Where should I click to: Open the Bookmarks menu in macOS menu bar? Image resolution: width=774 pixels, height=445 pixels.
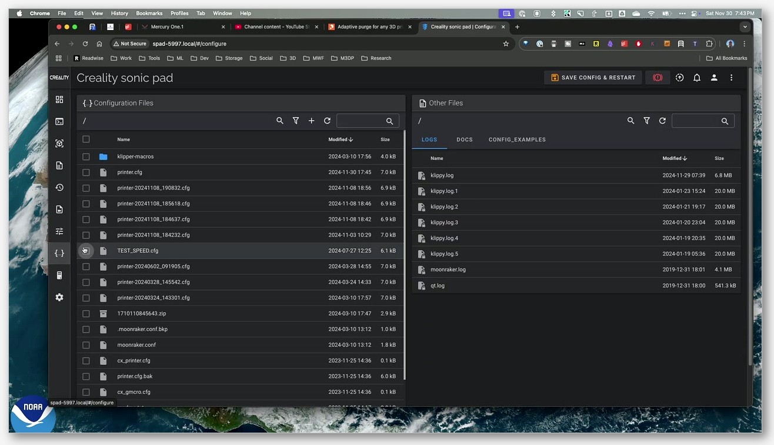tap(149, 13)
